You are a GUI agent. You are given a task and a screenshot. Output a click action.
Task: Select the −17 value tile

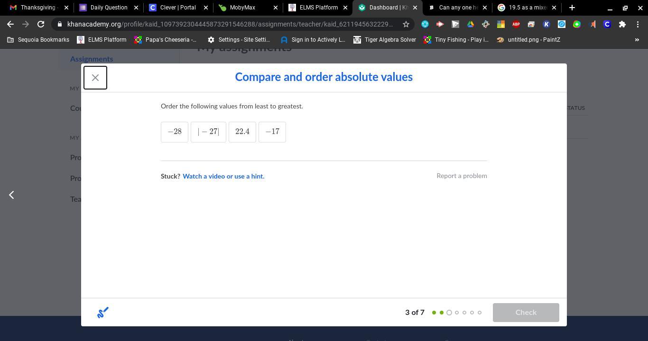tap(272, 132)
